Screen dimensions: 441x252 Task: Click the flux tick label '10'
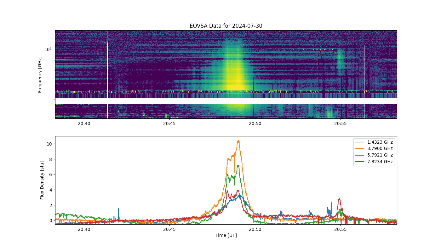click(x=49, y=144)
